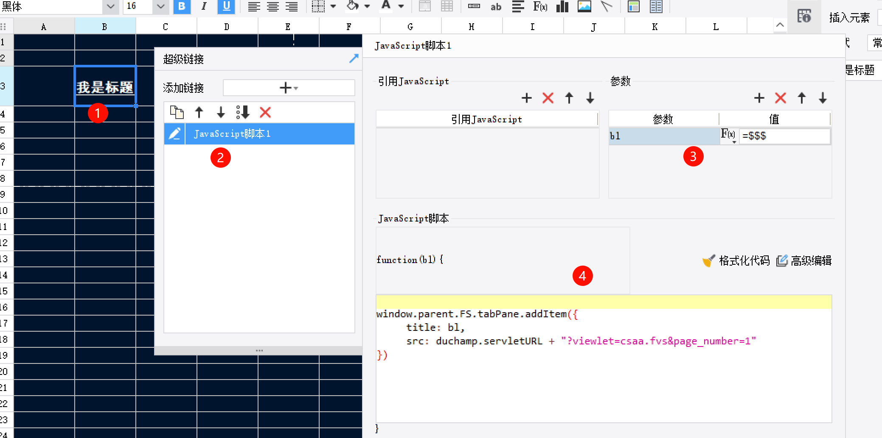Click the =$$$ value input field
Image resolution: width=882 pixels, height=438 pixels.
click(x=785, y=136)
